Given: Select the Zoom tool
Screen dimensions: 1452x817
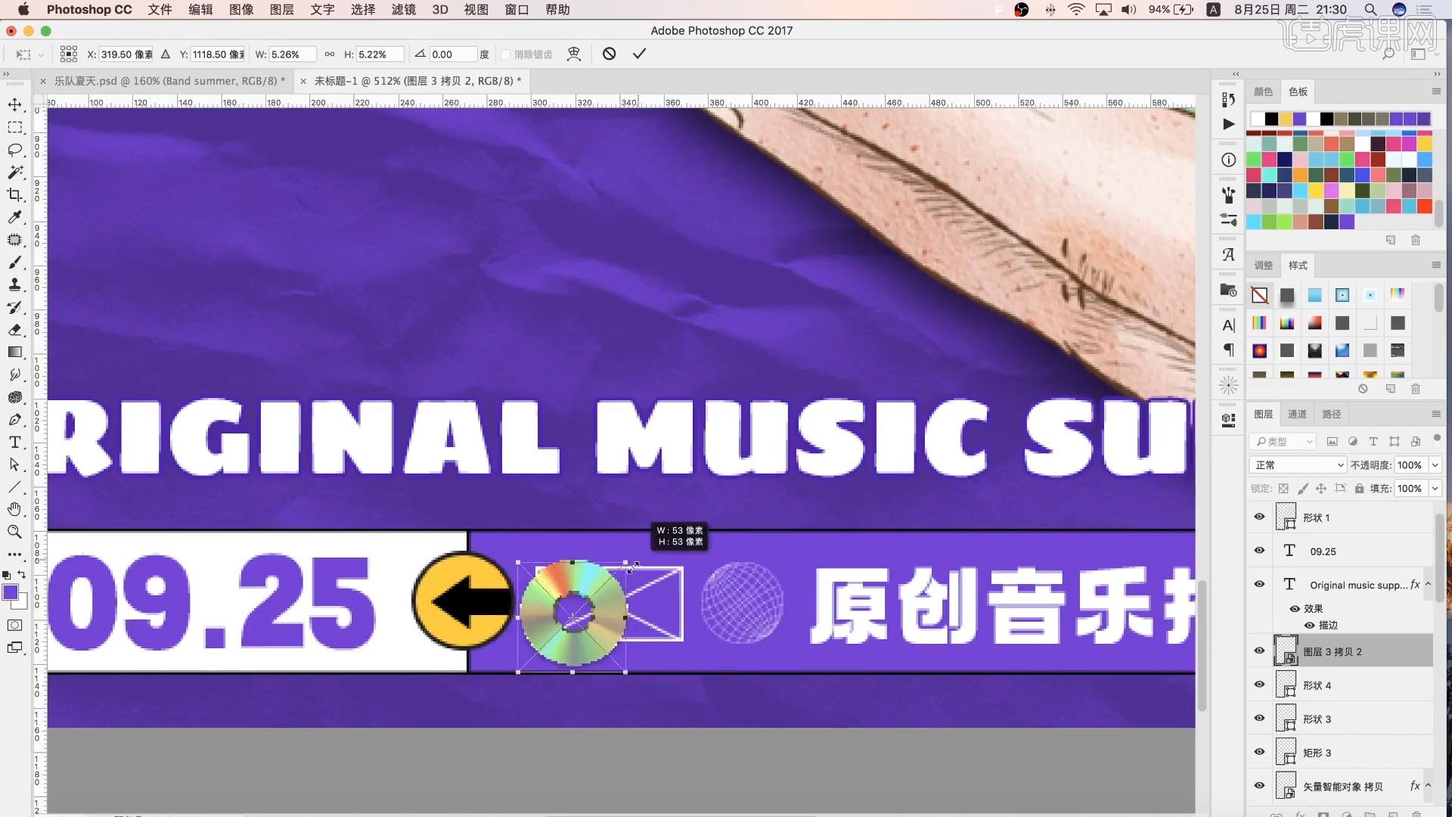Looking at the screenshot, I should pos(14,532).
